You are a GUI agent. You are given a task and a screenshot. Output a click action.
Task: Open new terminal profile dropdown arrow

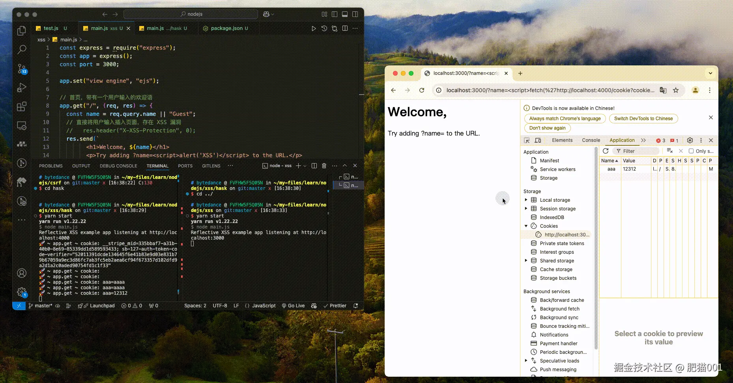click(x=305, y=166)
